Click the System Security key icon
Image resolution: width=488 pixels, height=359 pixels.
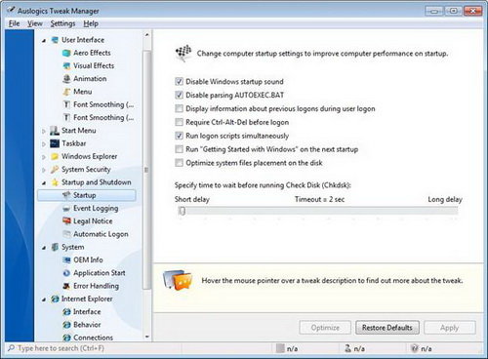coord(55,170)
